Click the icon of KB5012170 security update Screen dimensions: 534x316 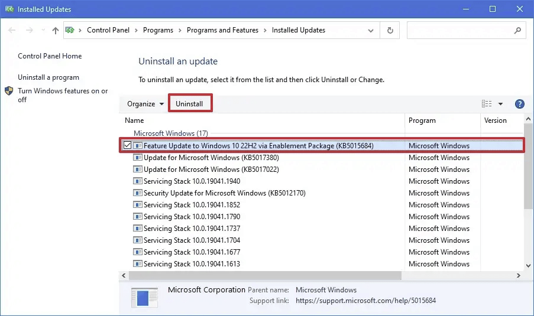[x=138, y=193]
